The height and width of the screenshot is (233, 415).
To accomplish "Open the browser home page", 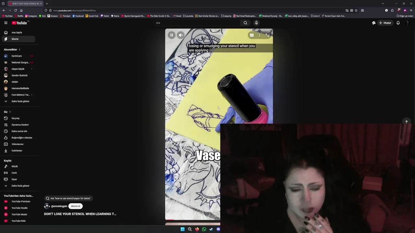I will (x=21, y=10).
